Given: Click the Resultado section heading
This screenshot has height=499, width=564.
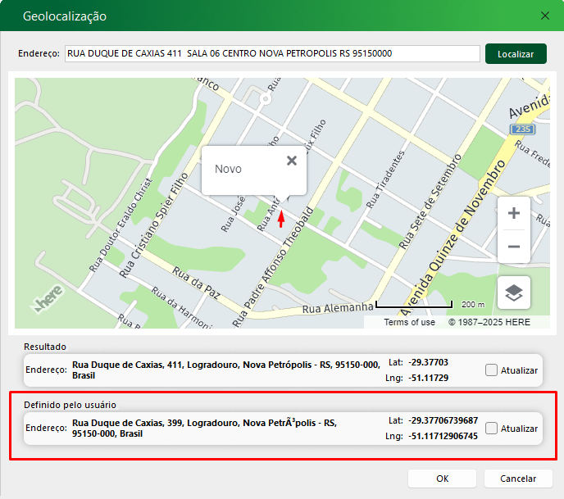Looking at the screenshot, I should (x=45, y=347).
